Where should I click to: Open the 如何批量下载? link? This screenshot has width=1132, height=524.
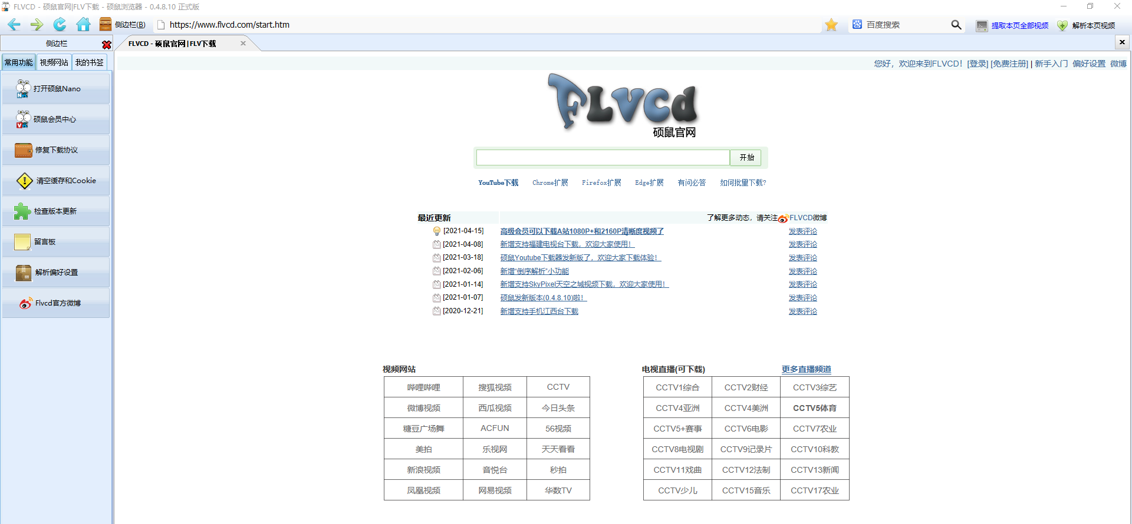pos(743,183)
